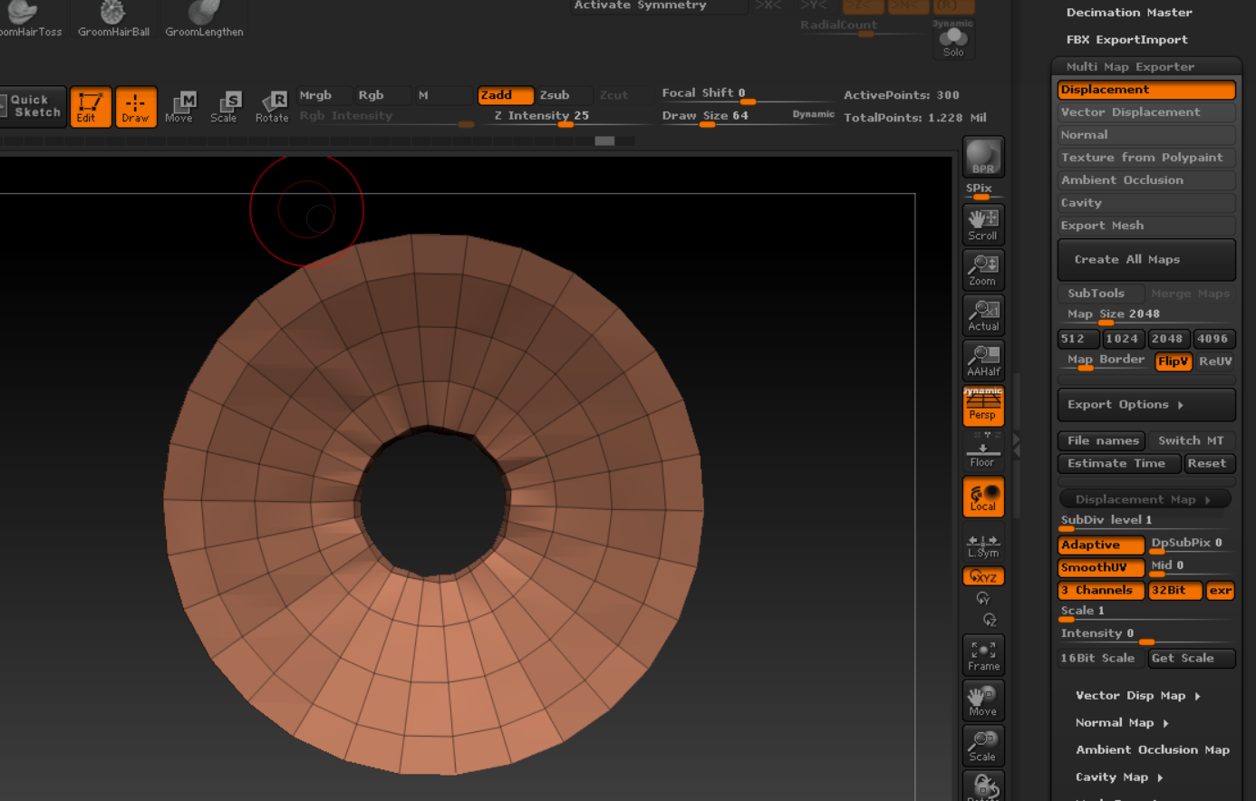Toggle L.Sym local symmetry
Screen dimensions: 1256x801
[983, 545]
